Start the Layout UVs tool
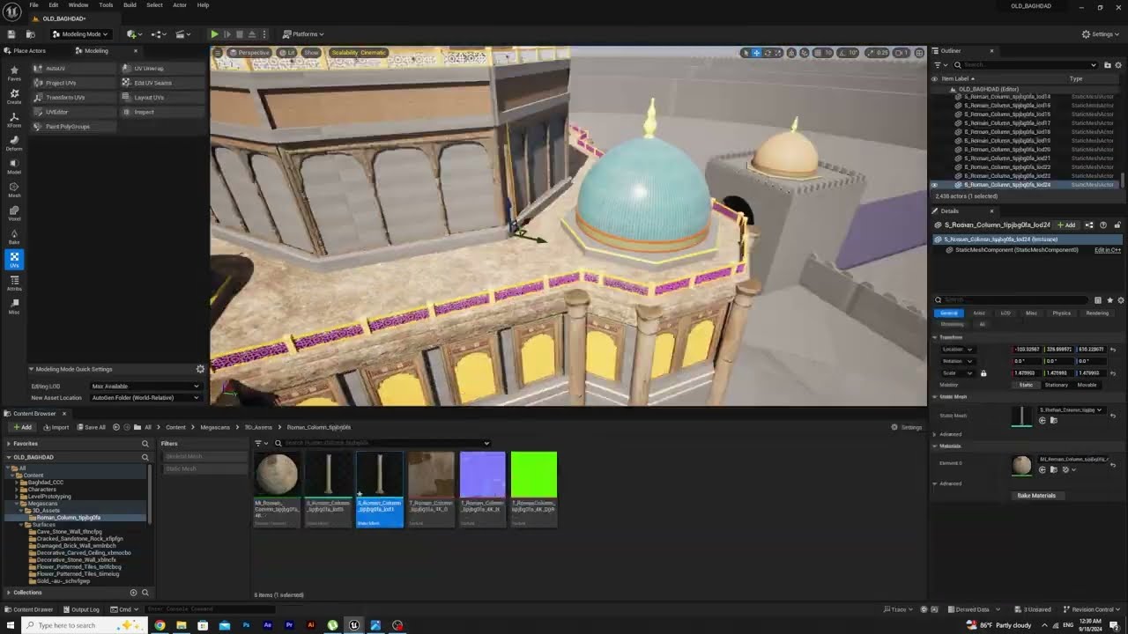This screenshot has width=1128, height=634. 162,98
